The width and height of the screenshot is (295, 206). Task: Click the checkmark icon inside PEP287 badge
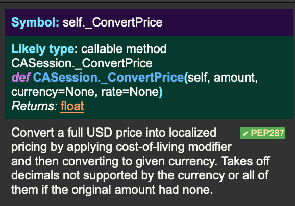245,134
